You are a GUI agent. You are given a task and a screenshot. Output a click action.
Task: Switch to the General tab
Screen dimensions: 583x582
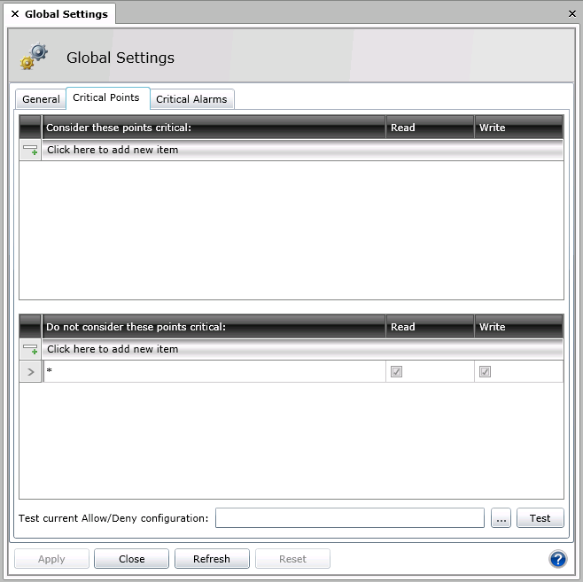click(x=41, y=99)
